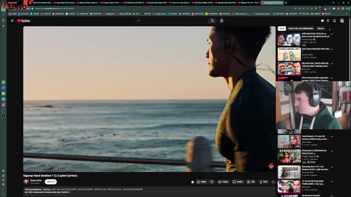Viewport: 351px width, 197px height.
Task: Open more actions menu beside İndir
Action: point(273,182)
